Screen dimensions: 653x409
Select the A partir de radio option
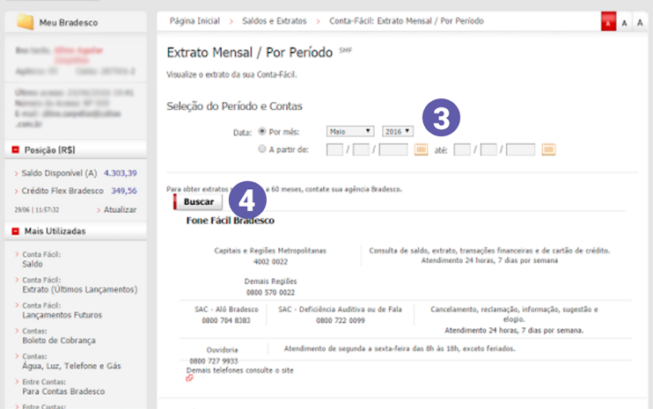(x=262, y=149)
